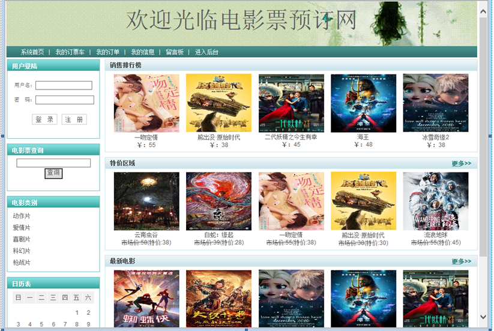Click 更多>> in the 最新电影 section
This screenshot has height=331, width=494.
(461, 261)
